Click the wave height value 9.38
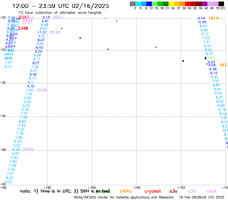The height and width of the screenshot is (200, 228). point(213,69)
